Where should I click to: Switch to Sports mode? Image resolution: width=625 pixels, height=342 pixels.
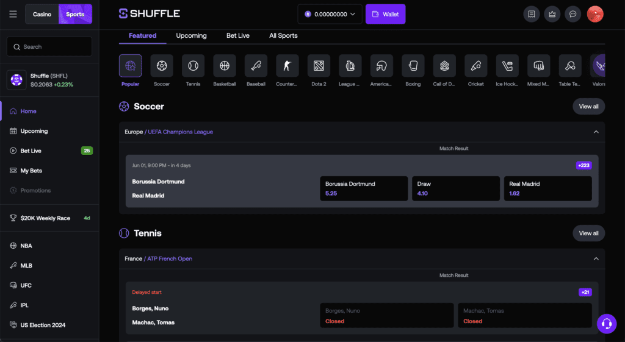point(75,15)
